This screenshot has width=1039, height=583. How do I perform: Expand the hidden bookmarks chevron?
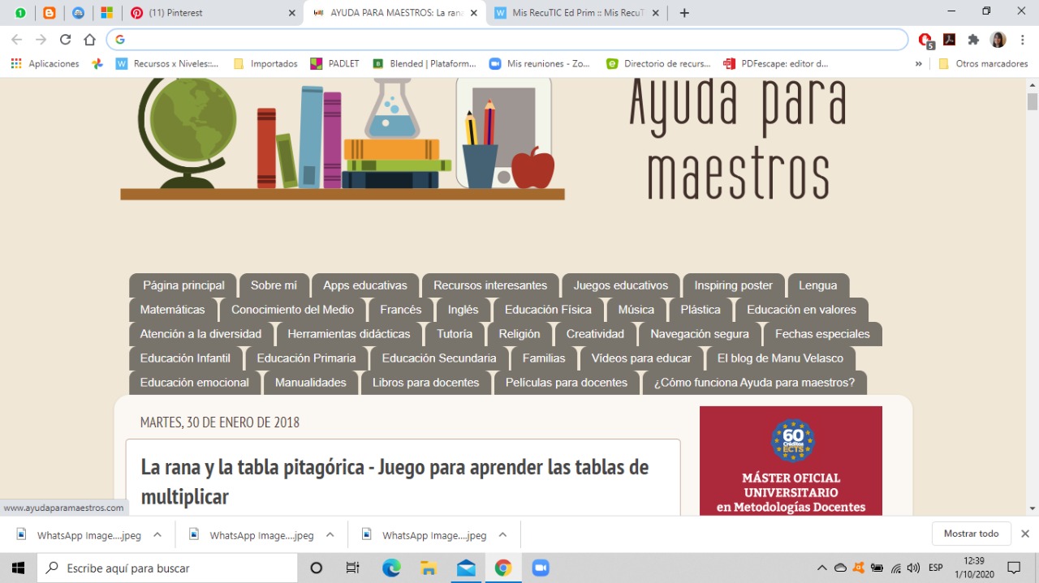click(x=918, y=63)
